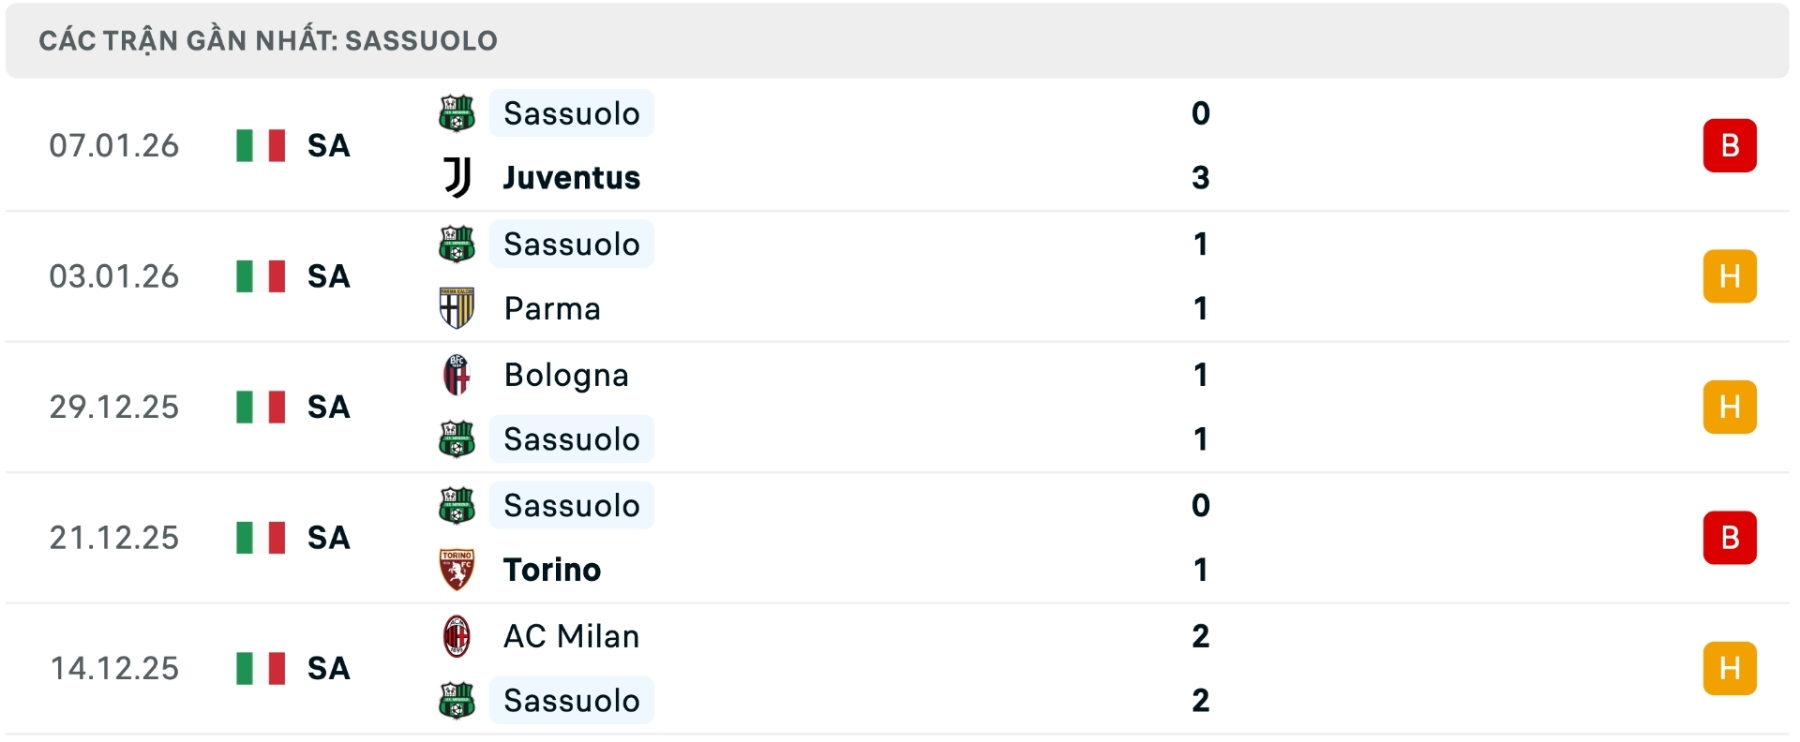
Task: Click the Italian flag next to 07.01.26
Action: [x=260, y=146]
